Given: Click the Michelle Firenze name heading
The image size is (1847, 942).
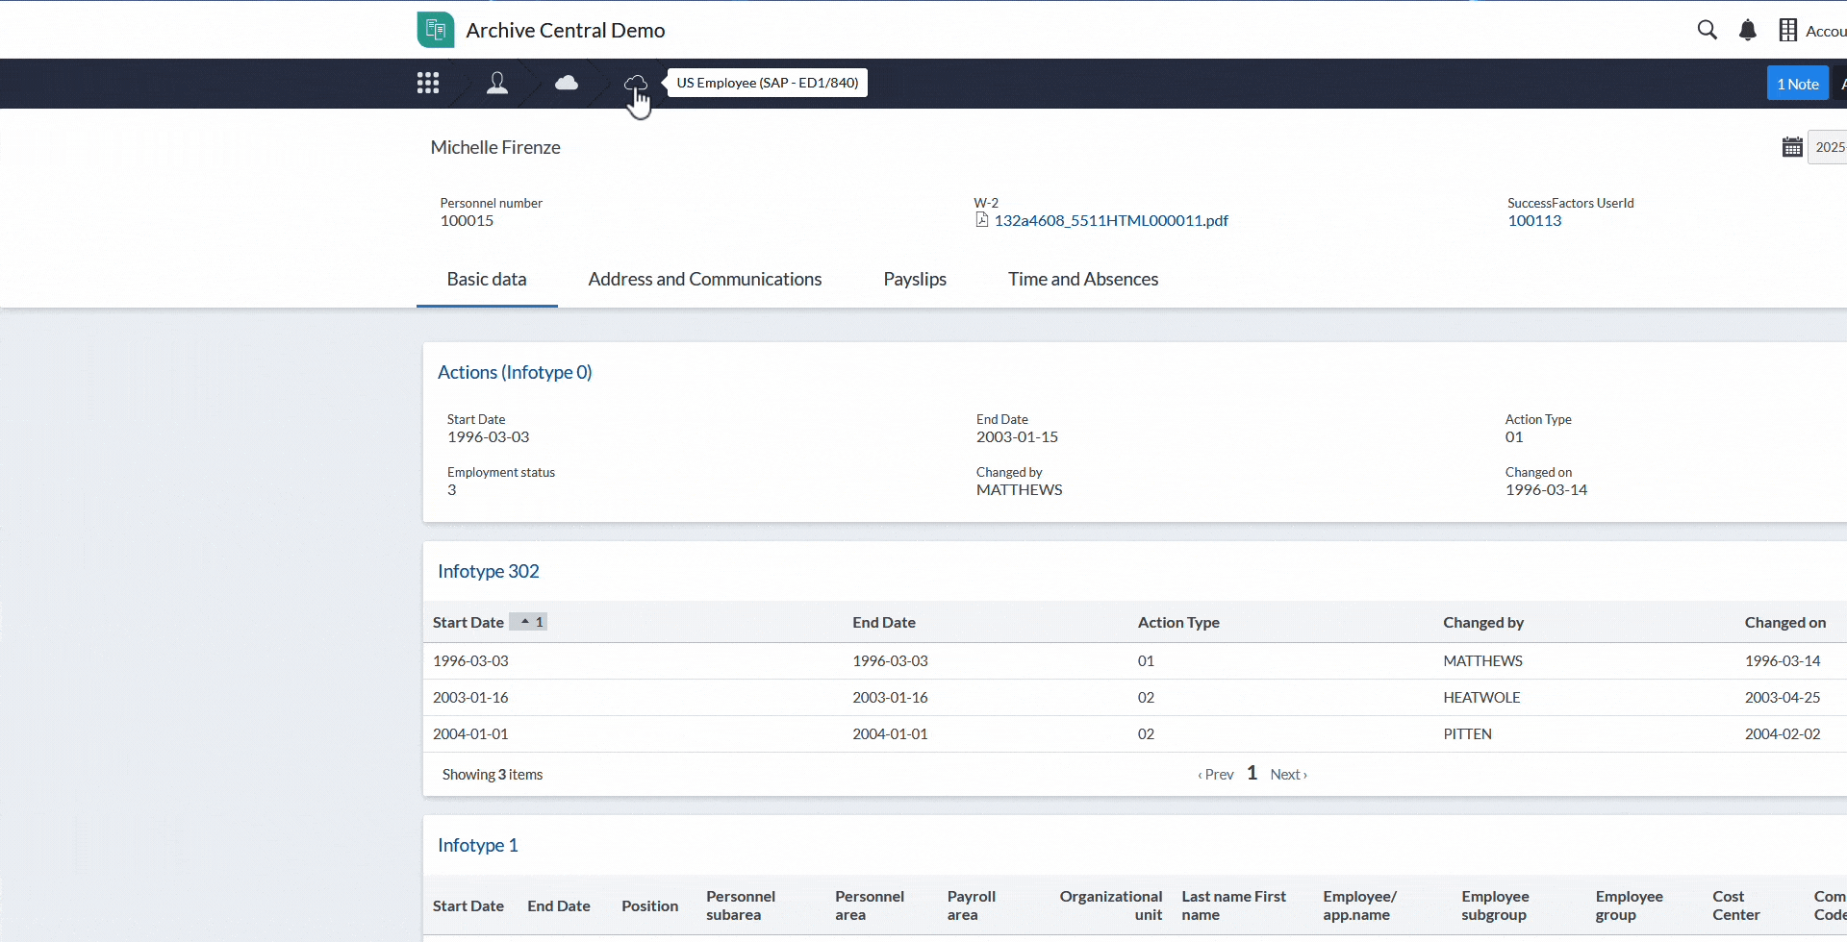Looking at the screenshot, I should (495, 147).
